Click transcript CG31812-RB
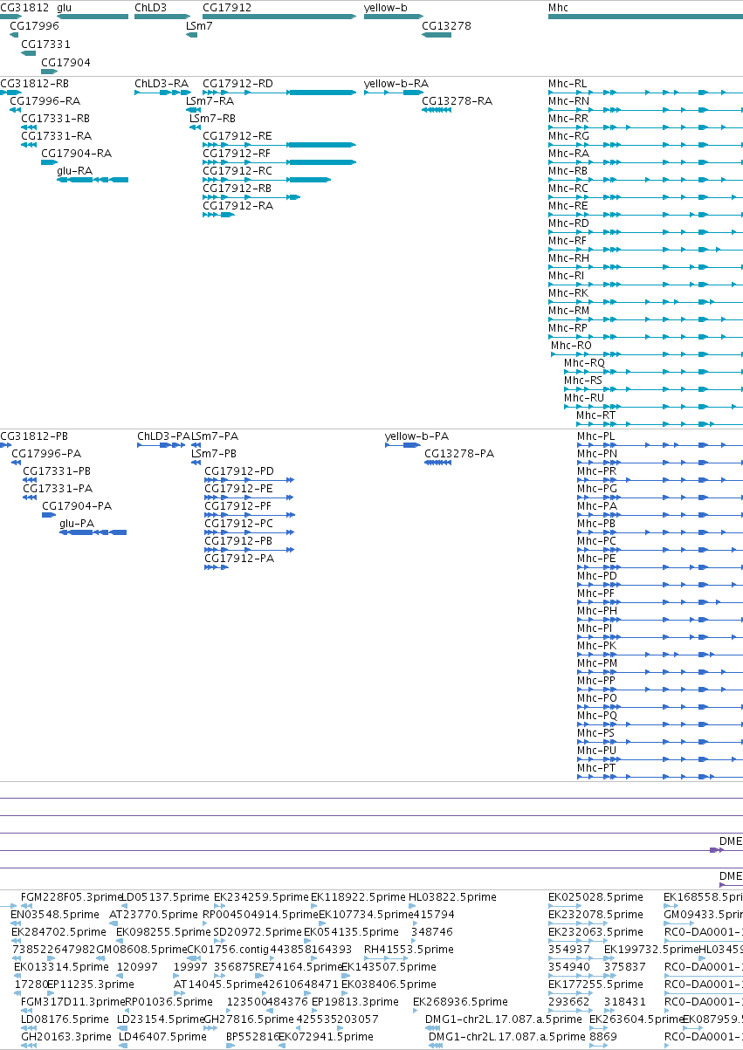 click(x=34, y=84)
